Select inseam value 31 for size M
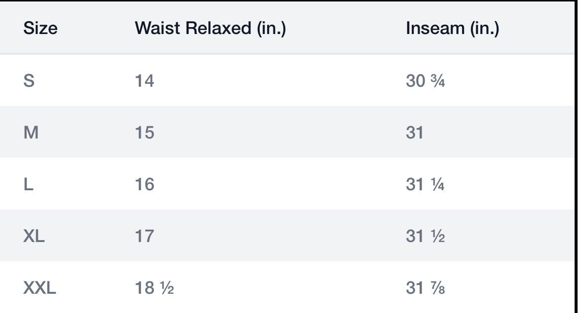Viewport: 582px width, 313px height. [415, 133]
